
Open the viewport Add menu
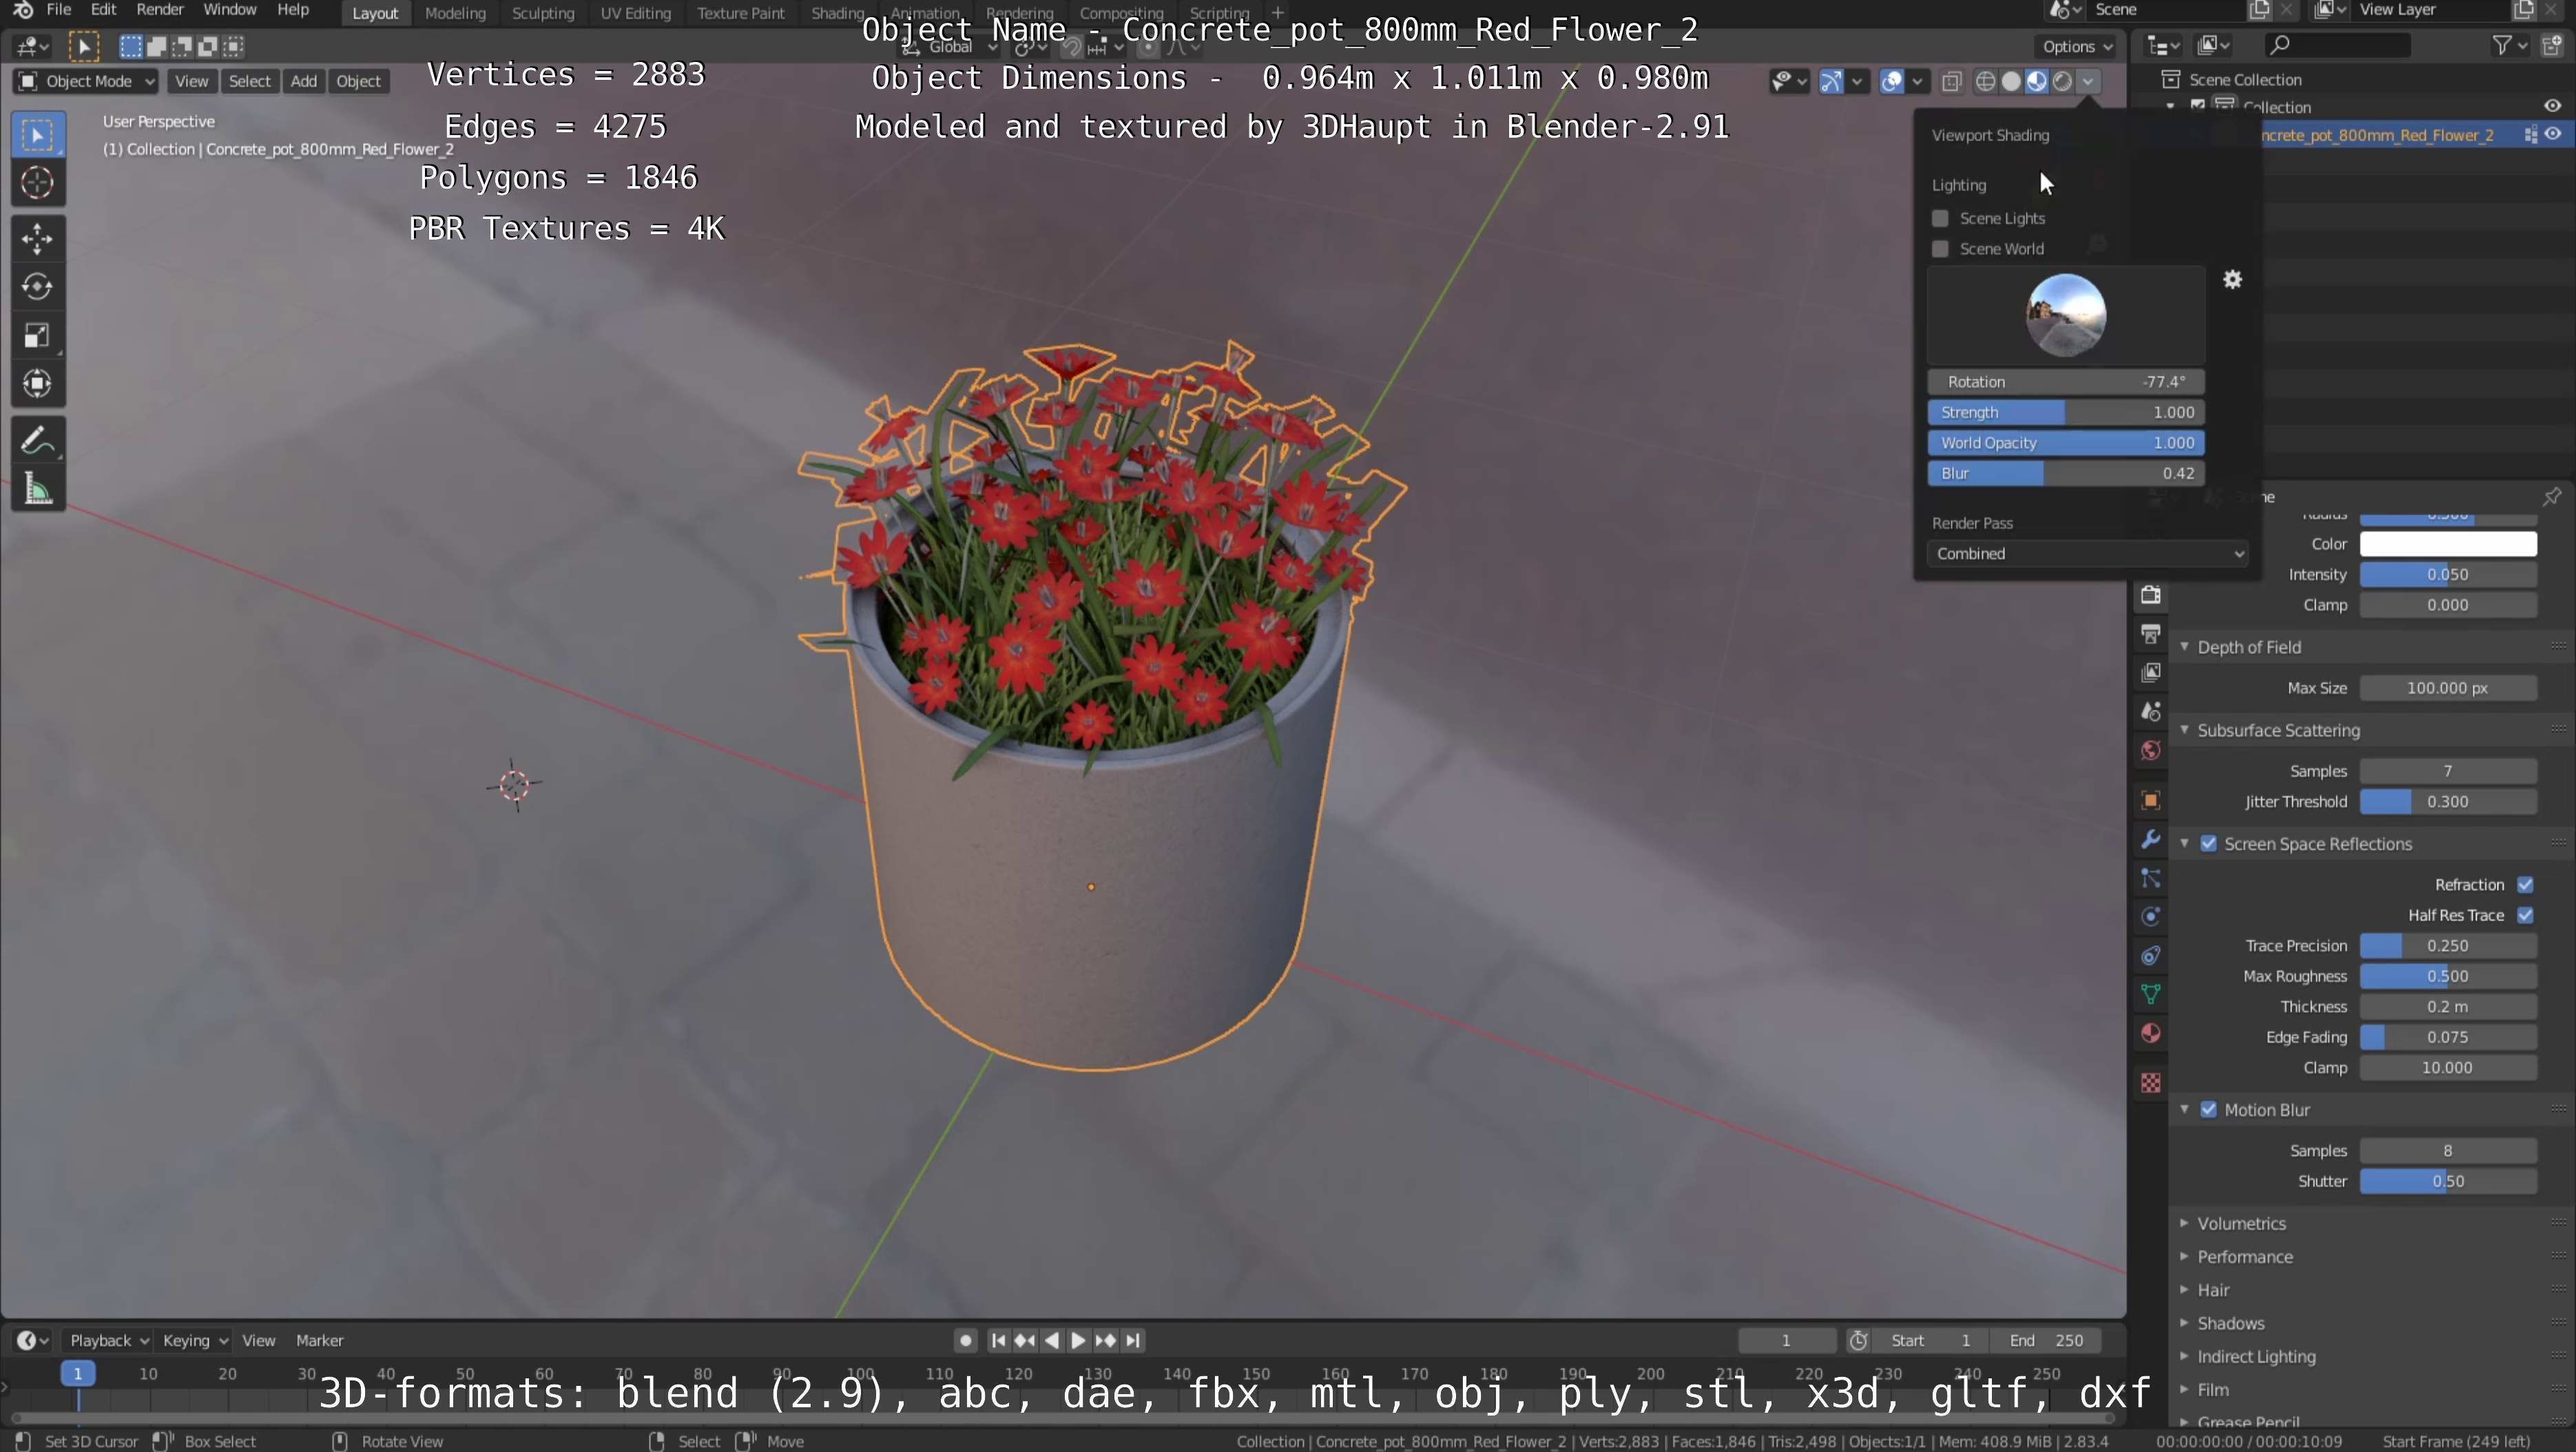pos(304,82)
